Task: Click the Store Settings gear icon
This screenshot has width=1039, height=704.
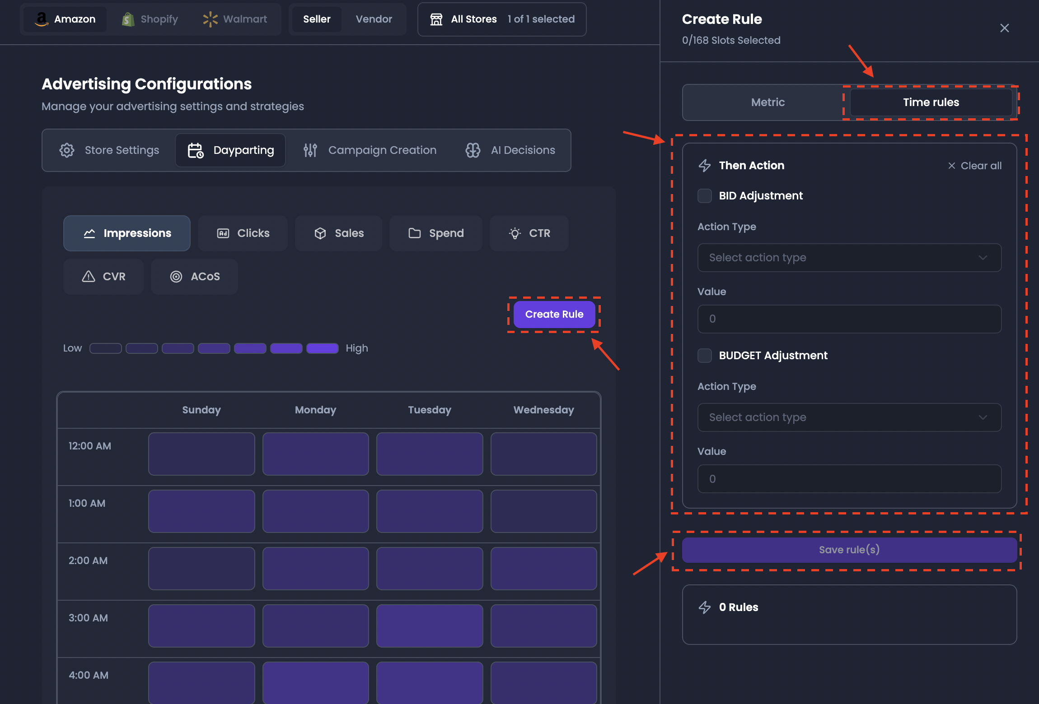Action: pos(67,150)
